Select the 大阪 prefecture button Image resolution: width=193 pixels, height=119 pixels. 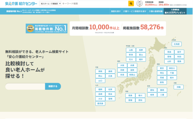click(x=122, y=65)
